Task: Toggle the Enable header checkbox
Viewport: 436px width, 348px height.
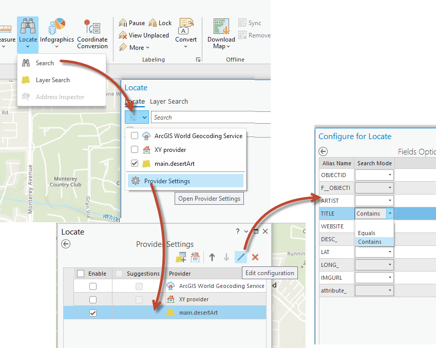Action: [x=81, y=274]
